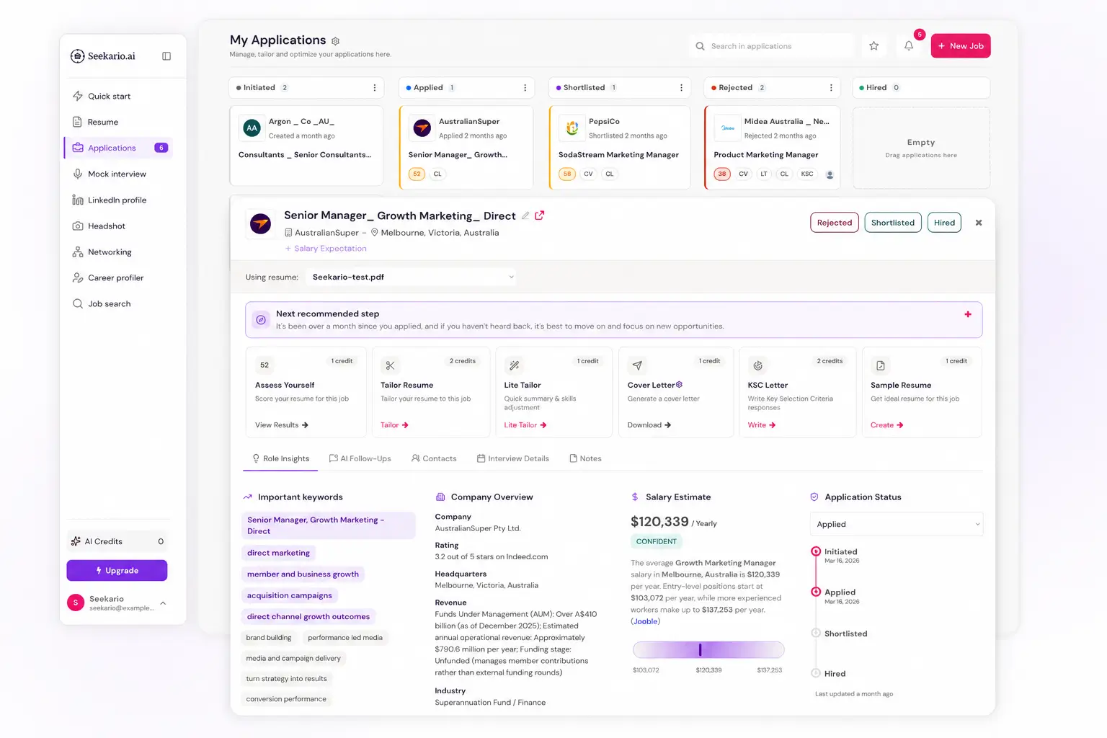Expand Seekario account menu chevron
This screenshot has width=1107, height=738.
163,603
